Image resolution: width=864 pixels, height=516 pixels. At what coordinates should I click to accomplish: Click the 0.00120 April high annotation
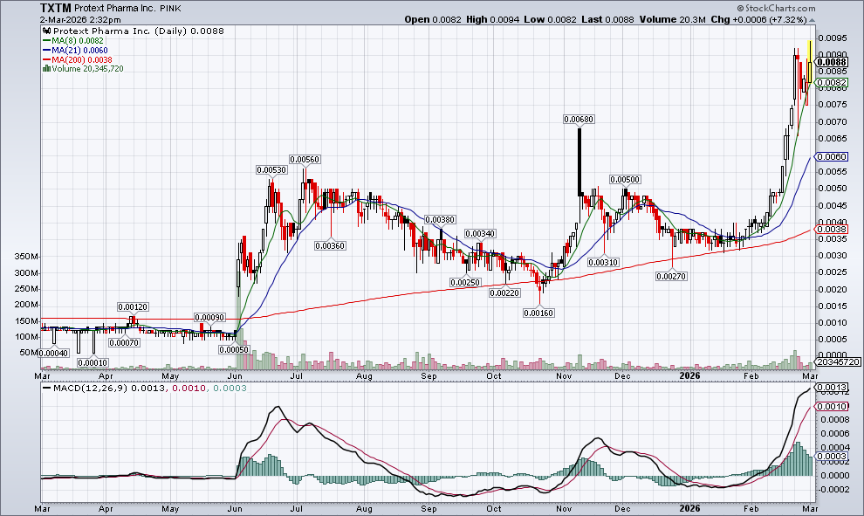point(133,307)
